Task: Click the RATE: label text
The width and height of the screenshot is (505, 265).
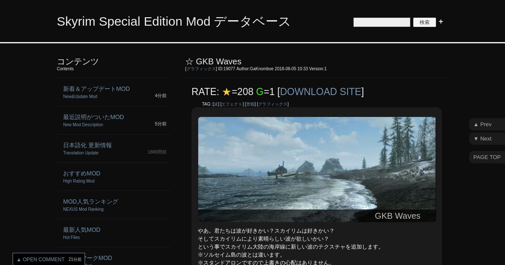Action: 205,92
